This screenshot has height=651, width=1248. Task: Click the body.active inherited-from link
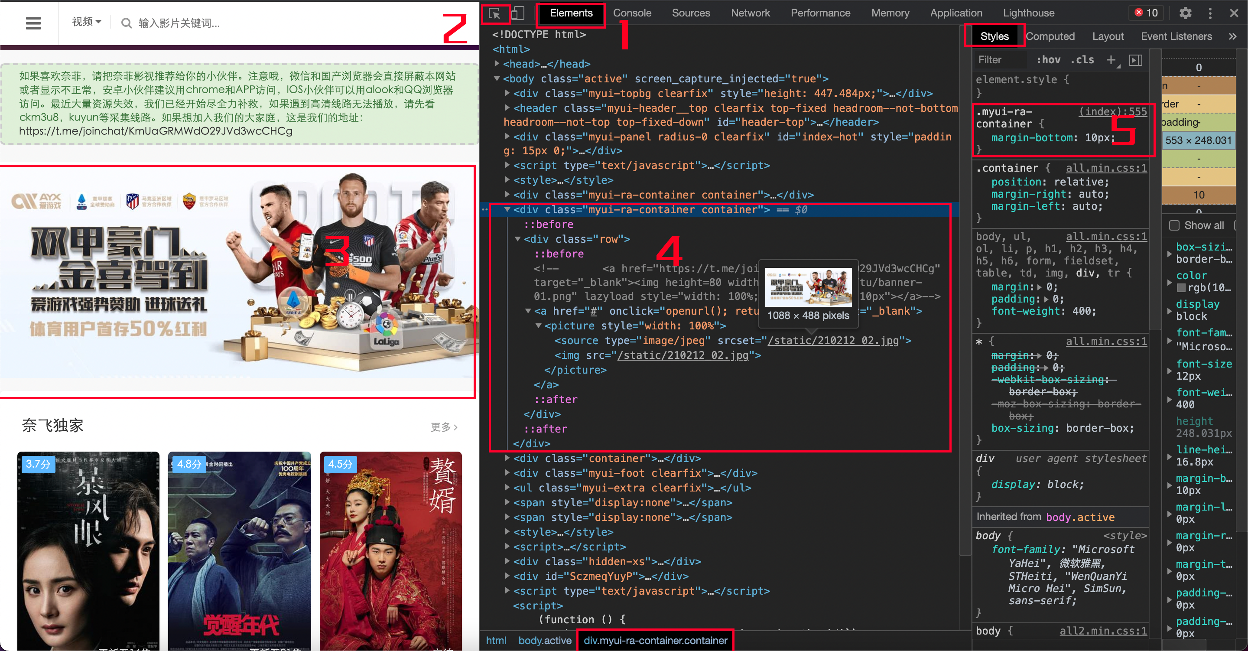[1080, 517]
